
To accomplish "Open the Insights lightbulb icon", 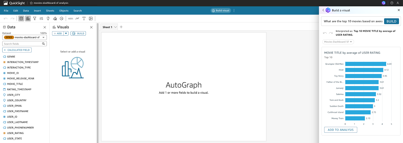I will click(x=48, y=18).
